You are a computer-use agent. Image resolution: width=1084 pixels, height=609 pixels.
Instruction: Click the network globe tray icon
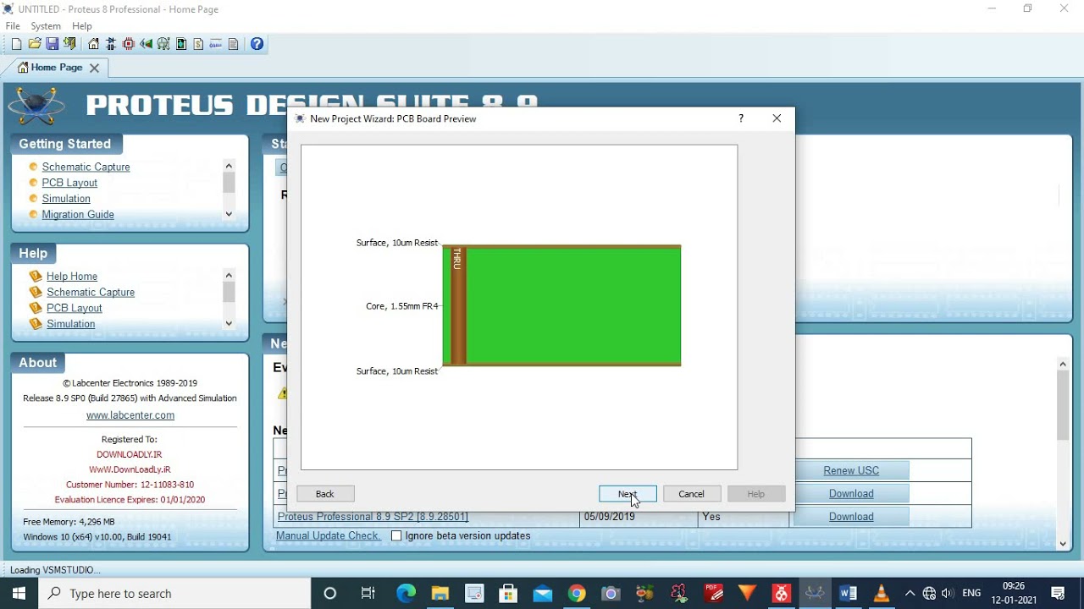[929, 593]
